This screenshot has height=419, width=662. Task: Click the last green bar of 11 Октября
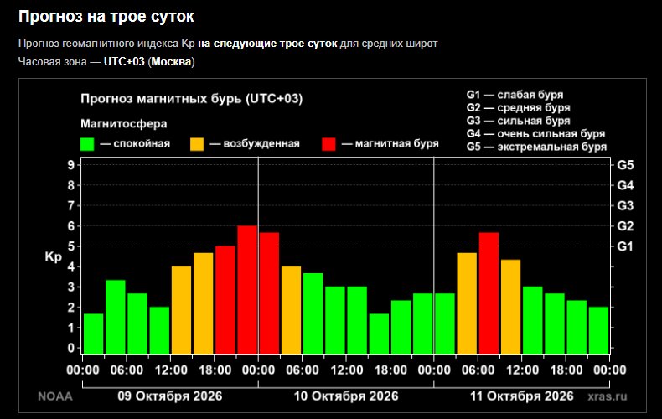pyautogui.click(x=598, y=330)
